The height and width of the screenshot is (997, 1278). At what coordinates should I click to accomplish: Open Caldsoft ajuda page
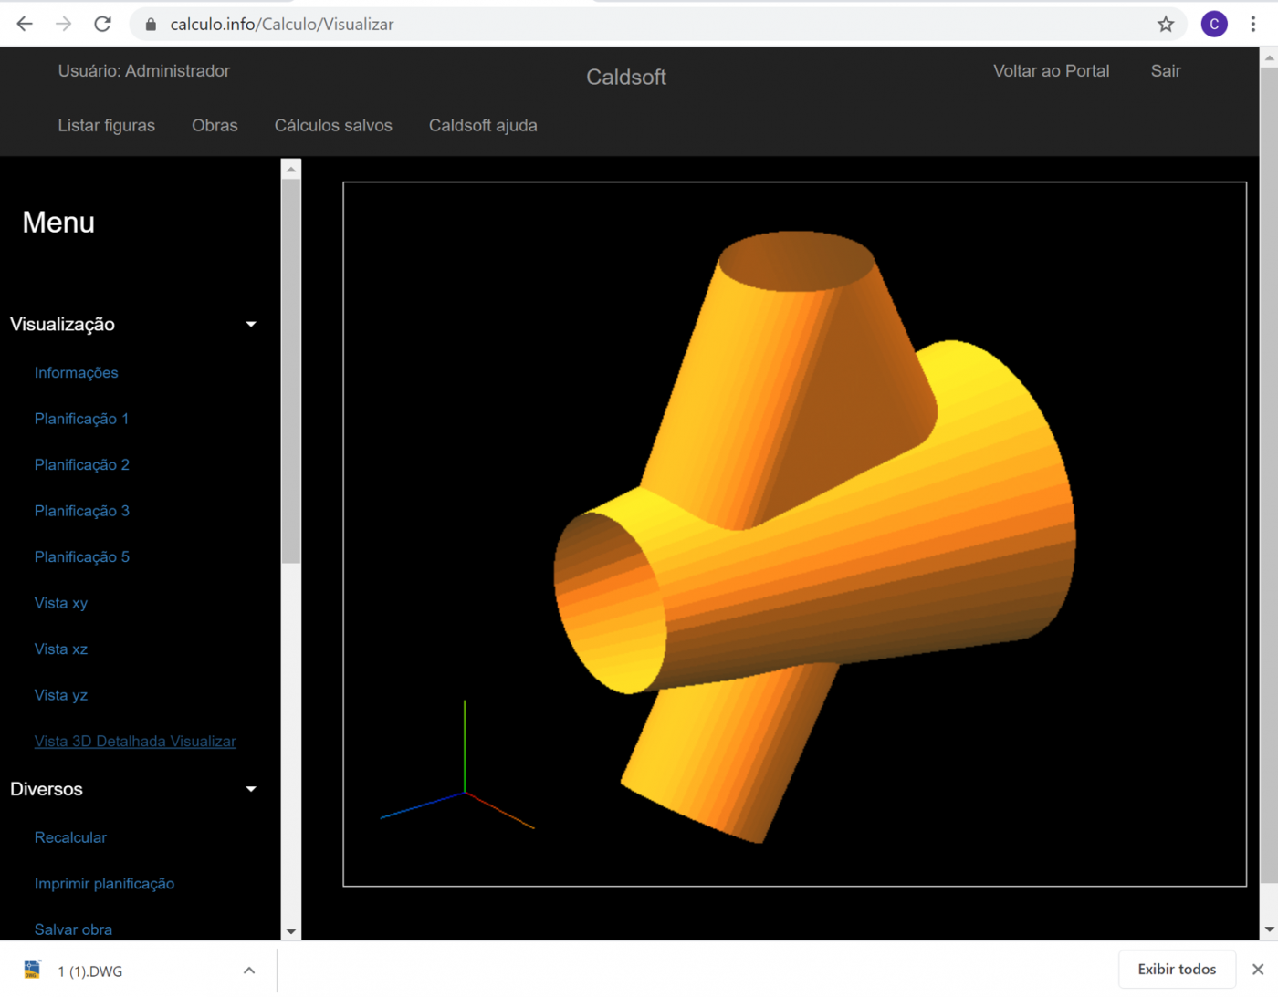click(x=483, y=126)
